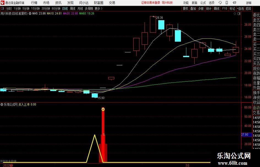Switch to the 周线 weekly period
260x167 pixels.
72,9
